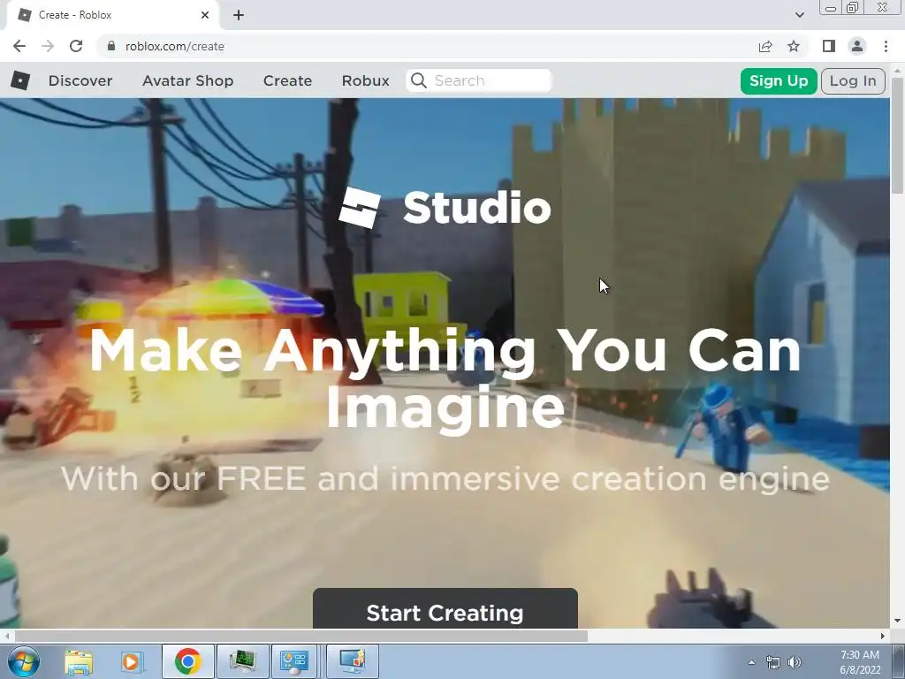Click the browser forward arrow
Viewport: 905px width, 679px height.
48,46
